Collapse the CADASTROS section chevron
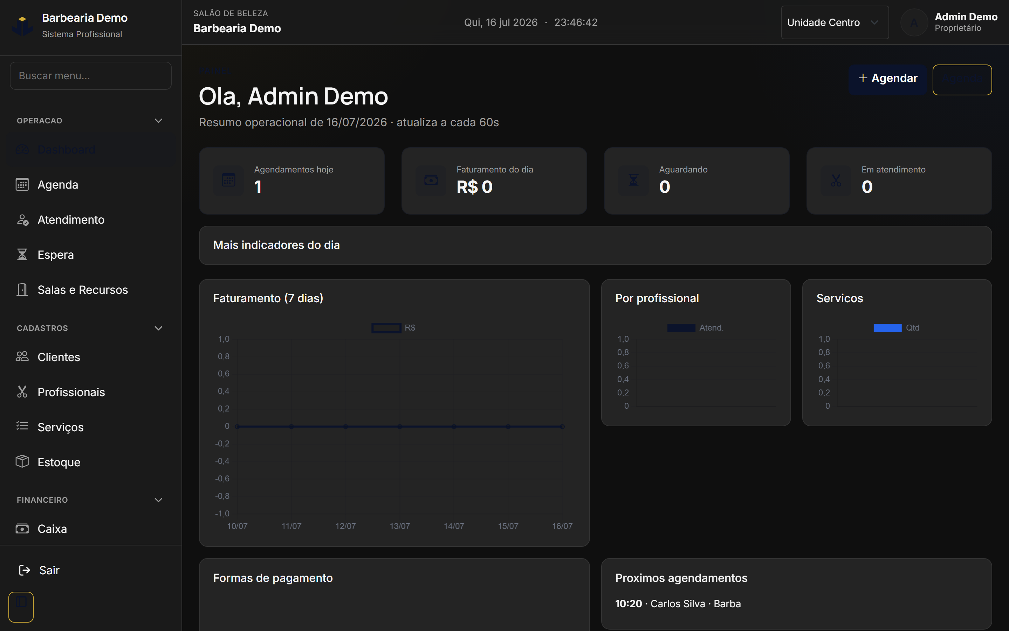The width and height of the screenshot is (1009, 631). click(x=158, y=328)
